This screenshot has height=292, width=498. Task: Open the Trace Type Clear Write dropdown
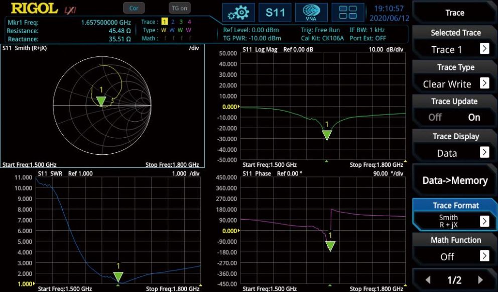point(484,83)
